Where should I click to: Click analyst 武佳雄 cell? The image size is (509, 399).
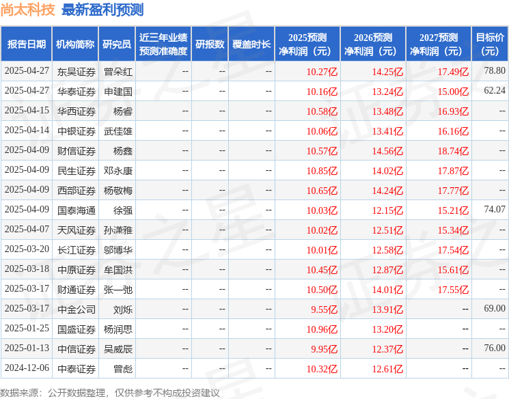coord(118,131)
